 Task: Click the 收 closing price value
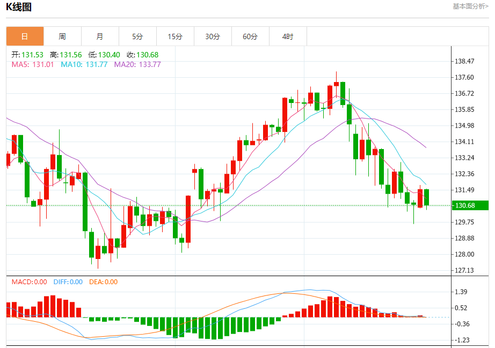pos(148,55)
